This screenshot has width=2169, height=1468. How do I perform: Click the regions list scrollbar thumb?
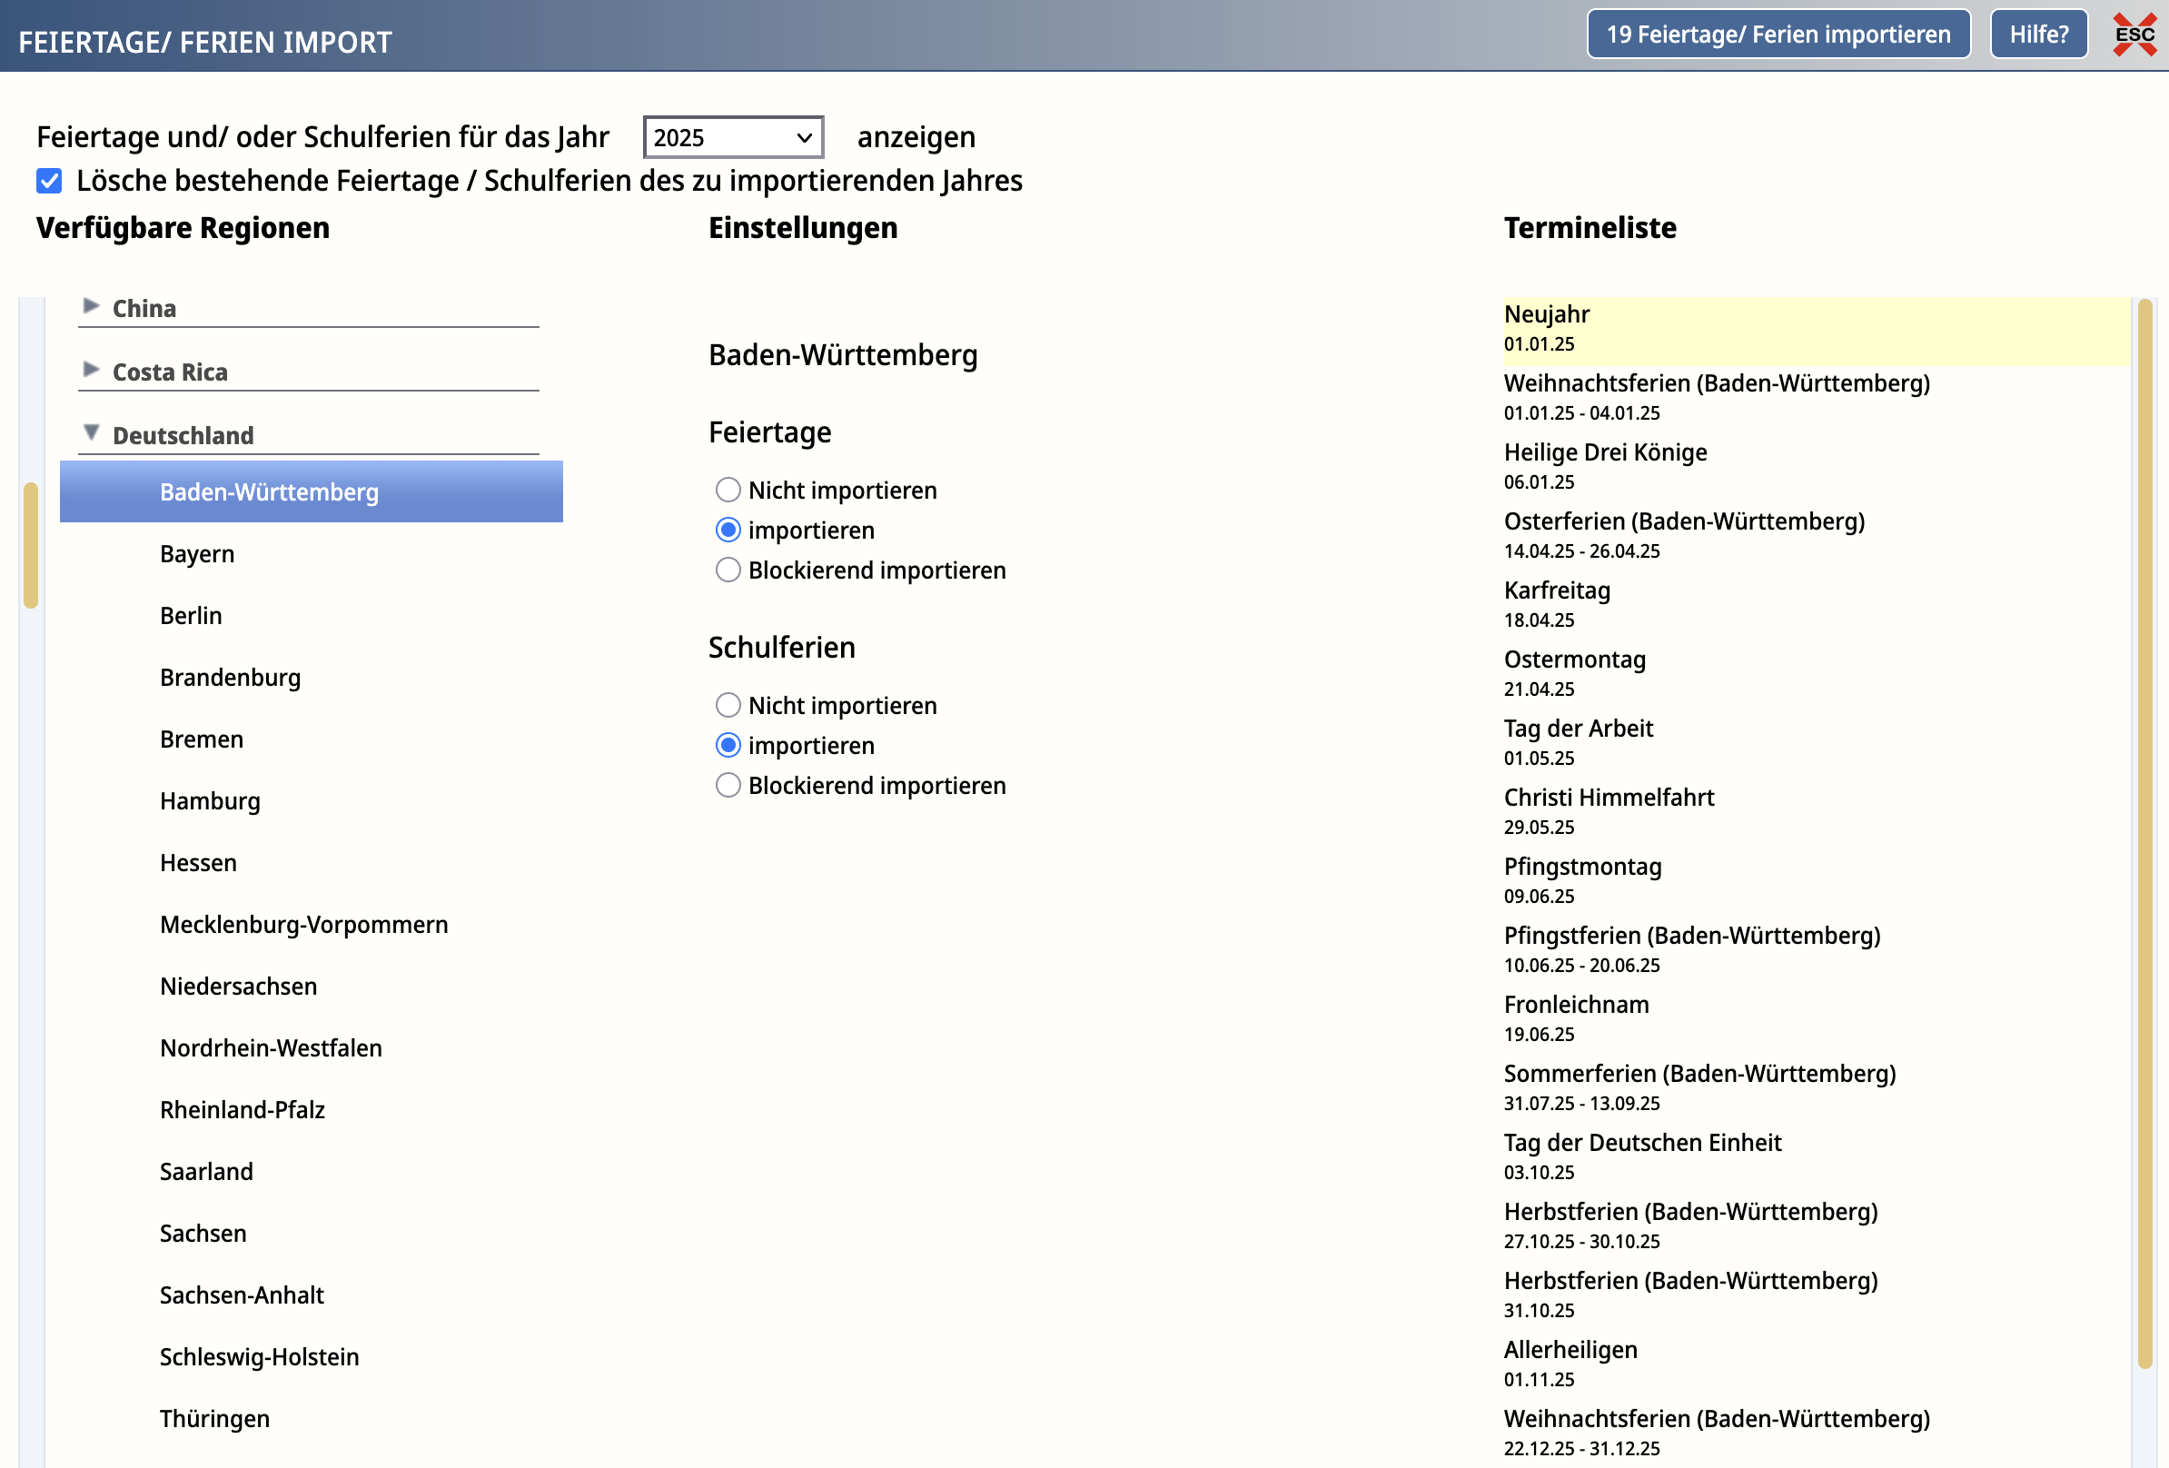[31, 546]
